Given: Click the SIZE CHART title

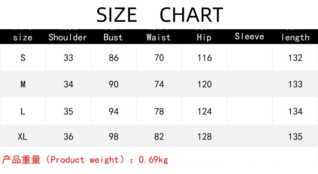Looking at the screenshot, I should pyautogui.click(x=160, y=15).
